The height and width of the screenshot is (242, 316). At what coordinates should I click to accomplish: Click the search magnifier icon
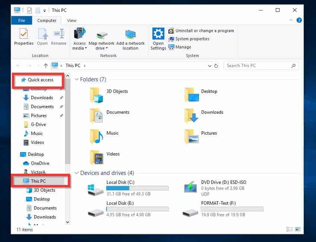(293, 66)
